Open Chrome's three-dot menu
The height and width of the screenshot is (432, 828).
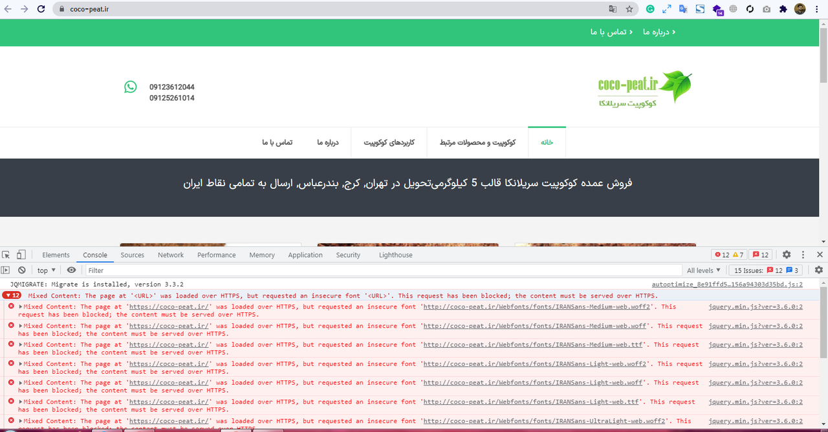[x=818, y=9]
